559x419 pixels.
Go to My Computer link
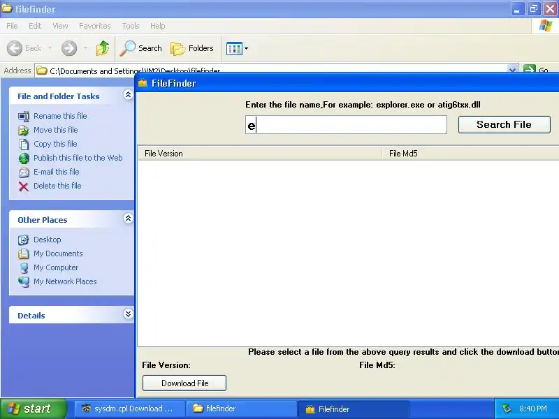(x=56, y=267)
